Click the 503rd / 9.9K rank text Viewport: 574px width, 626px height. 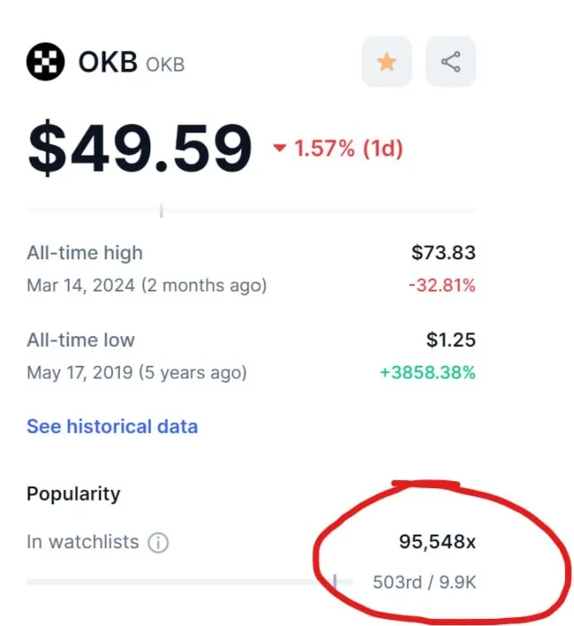click(x=425, y=582)
